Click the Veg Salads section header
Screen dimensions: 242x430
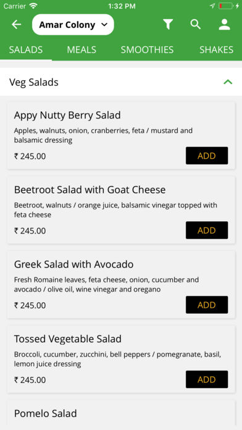click(121, 82)
